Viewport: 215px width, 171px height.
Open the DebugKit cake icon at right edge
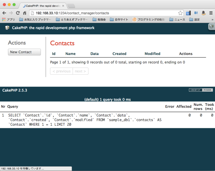(x=212, y=27)
